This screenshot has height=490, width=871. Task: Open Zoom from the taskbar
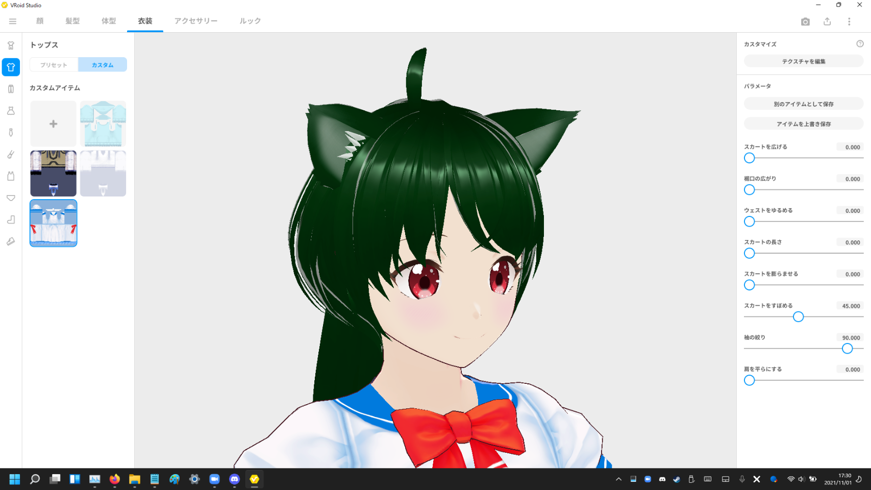point(214,479)
